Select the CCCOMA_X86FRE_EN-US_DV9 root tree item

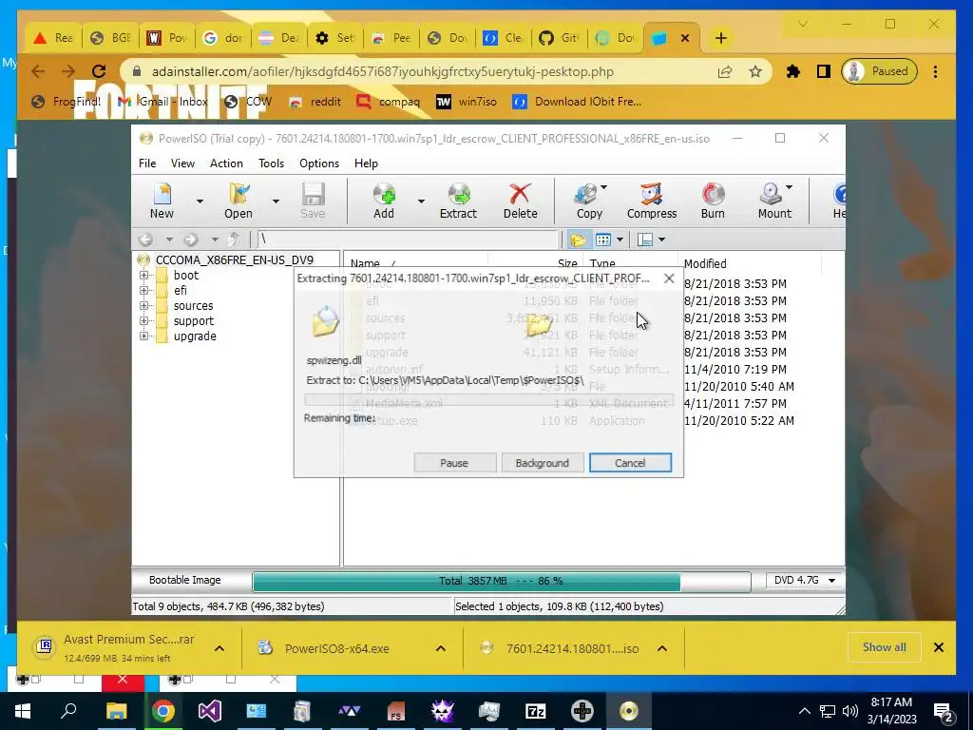tap(235, 259)
